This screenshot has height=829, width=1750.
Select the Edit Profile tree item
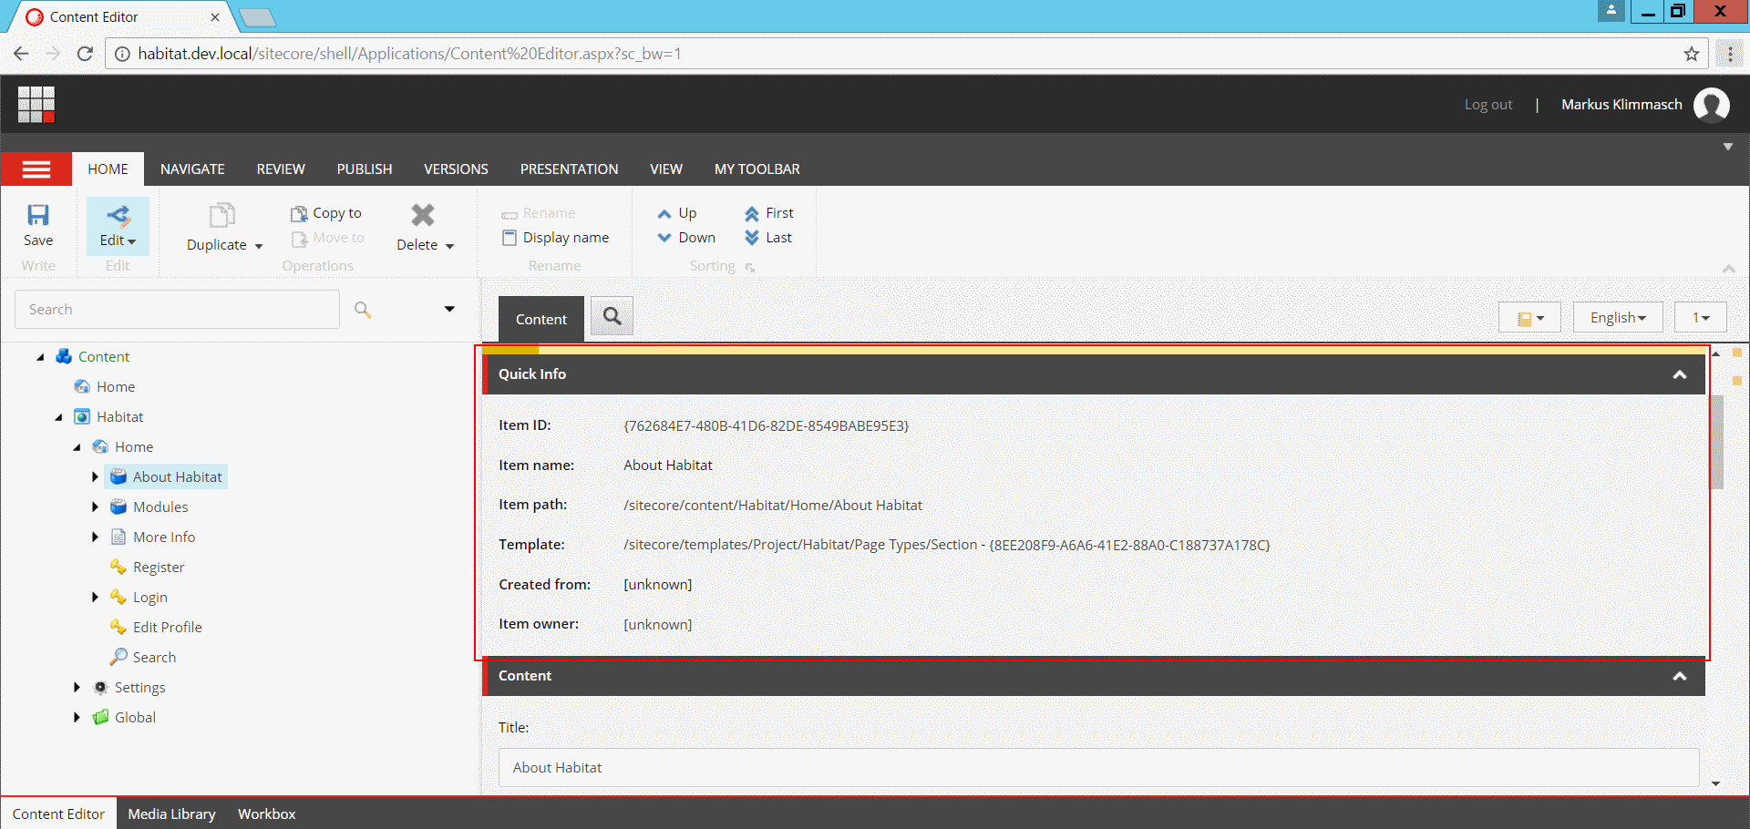click(156, 627)
